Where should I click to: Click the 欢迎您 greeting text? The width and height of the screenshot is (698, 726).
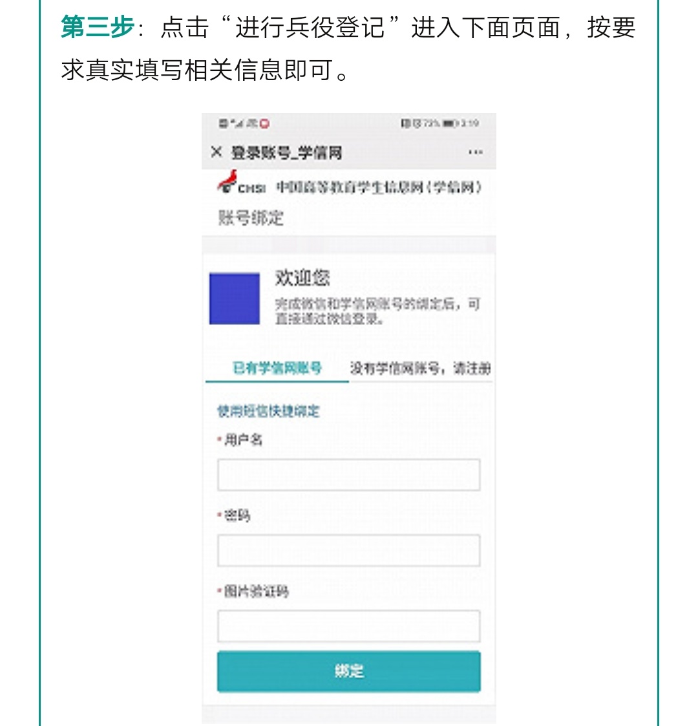pos(302,278)
